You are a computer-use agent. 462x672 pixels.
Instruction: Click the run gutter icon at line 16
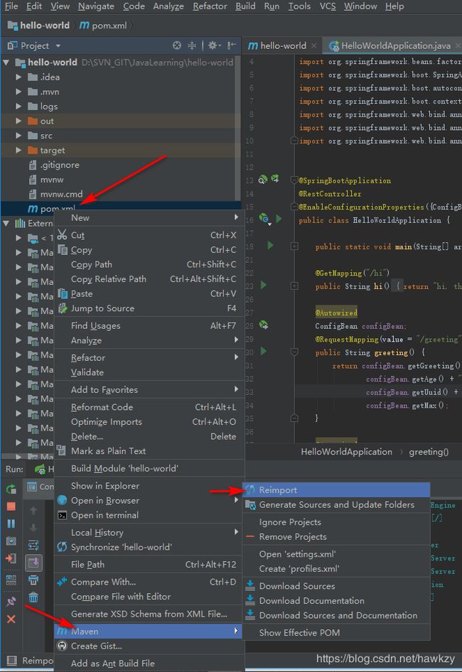tap(279, 219)
